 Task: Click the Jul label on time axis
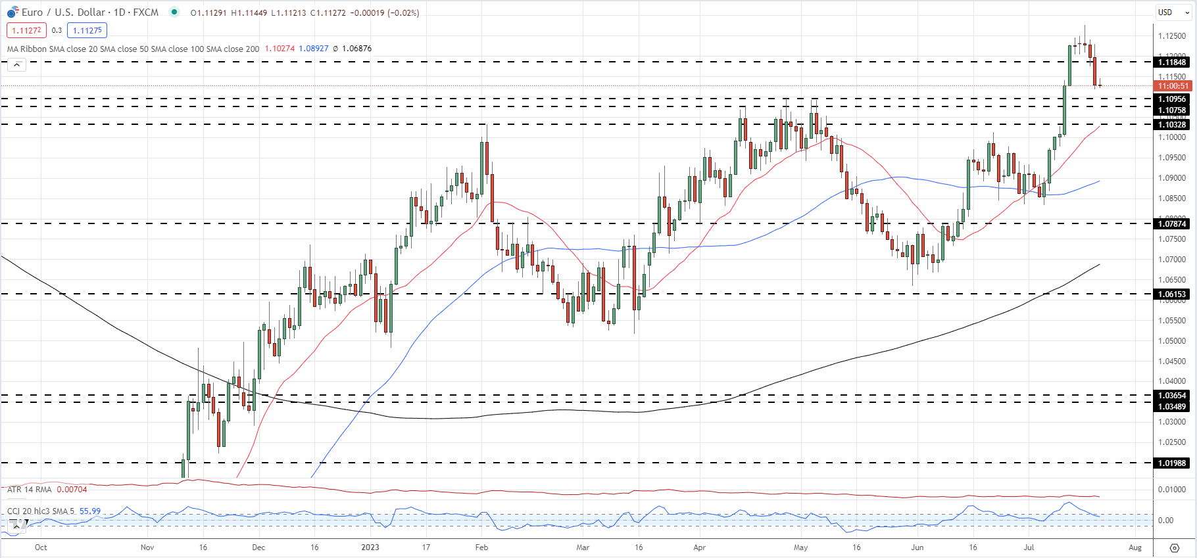click(x=1029, y=547)
